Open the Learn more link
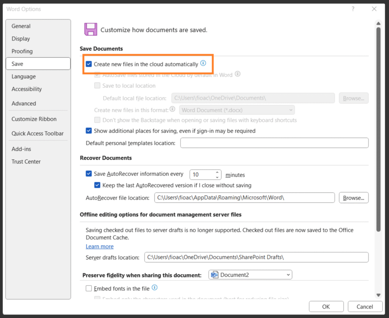 [x=100, y=247]
